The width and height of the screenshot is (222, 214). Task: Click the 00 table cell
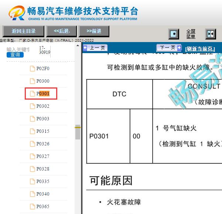(141, 136)
